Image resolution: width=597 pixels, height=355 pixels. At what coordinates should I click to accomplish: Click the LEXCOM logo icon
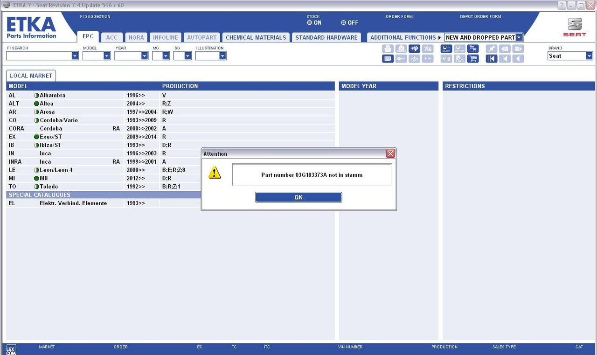click(11, 349)
